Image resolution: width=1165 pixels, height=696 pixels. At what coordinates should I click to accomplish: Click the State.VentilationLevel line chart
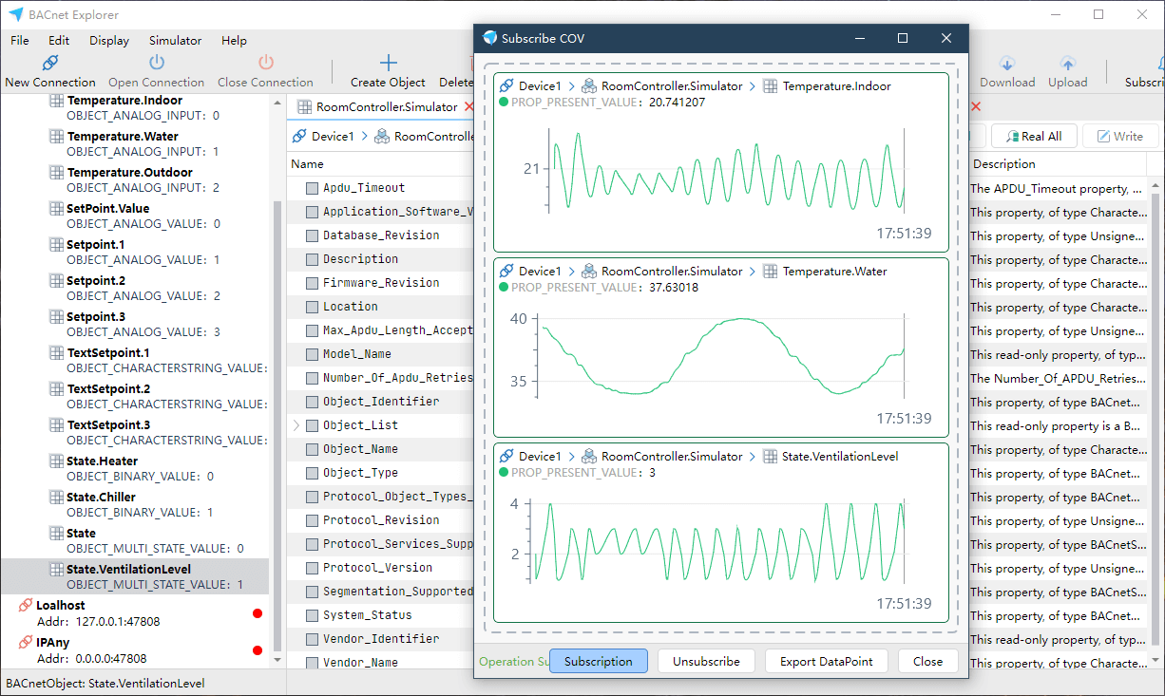point(721,539)
